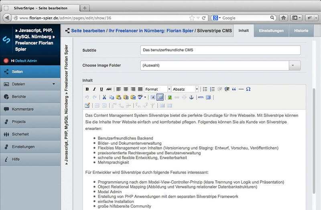Viewport: 321px width, 210px height.
Task: Open the Choose Image Folder dropdown
Action: [x=295, y=65]
